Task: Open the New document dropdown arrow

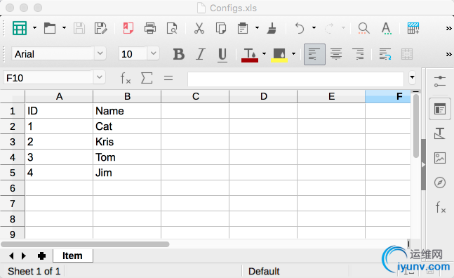Action: coord(35,28)
